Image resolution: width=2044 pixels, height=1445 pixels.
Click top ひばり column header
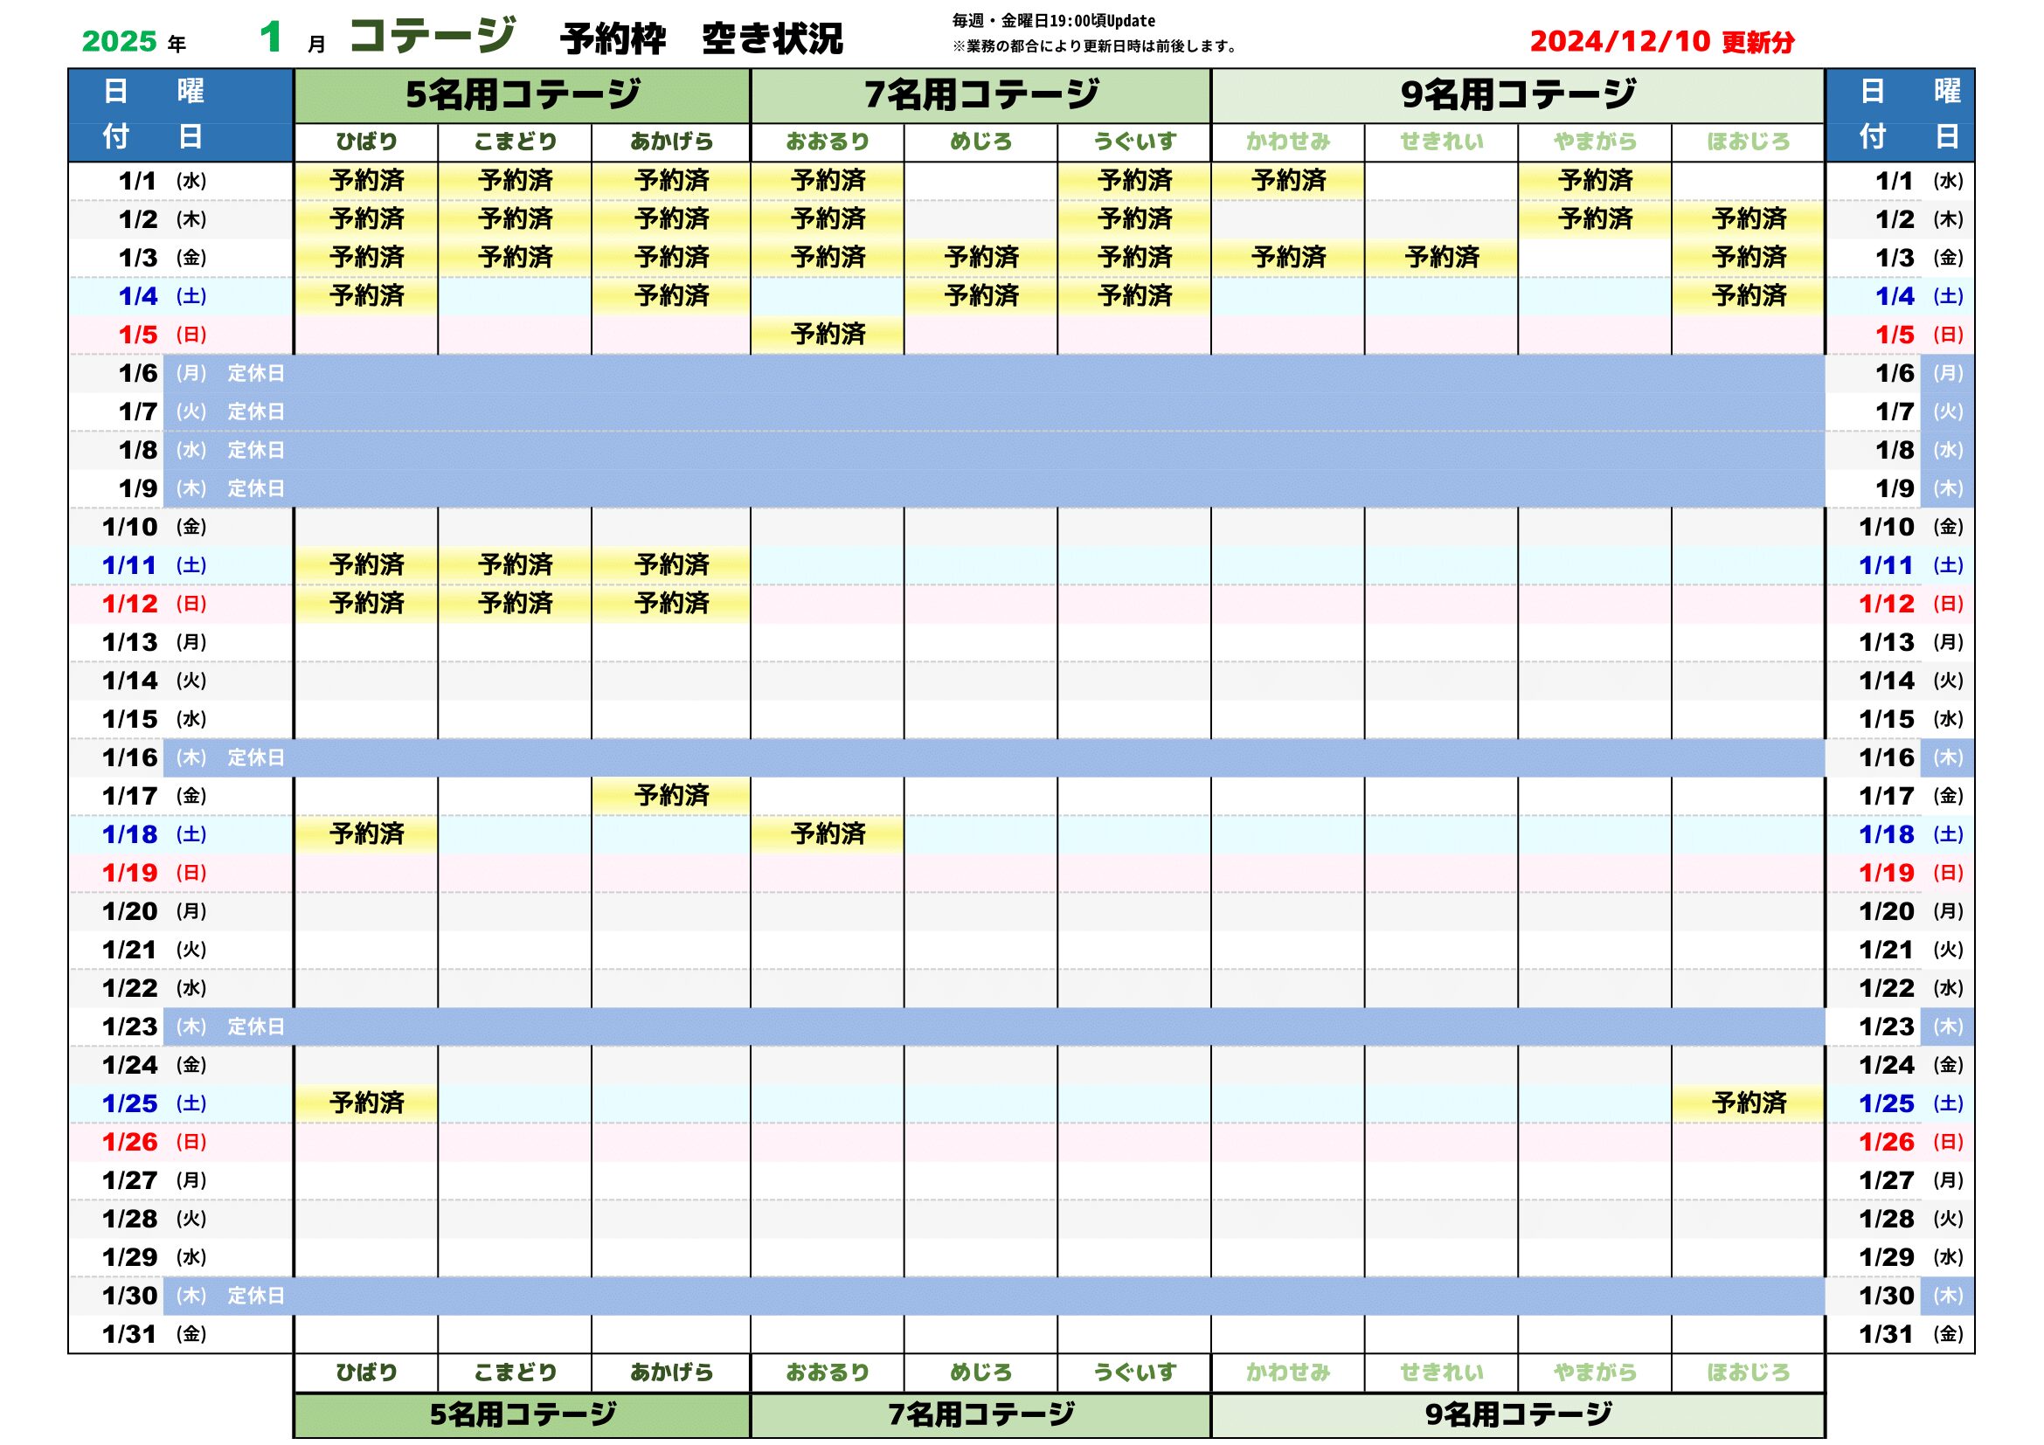pos(367,142)
